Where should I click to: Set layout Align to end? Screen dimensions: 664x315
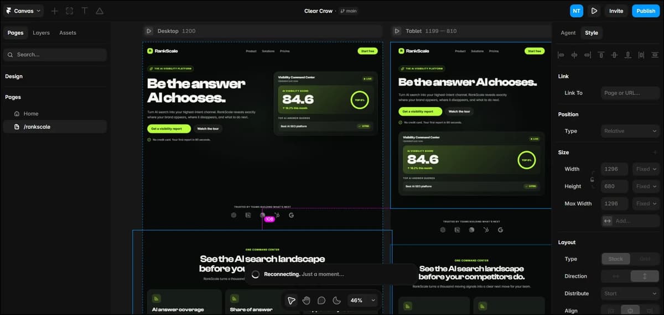pos(650,311)
